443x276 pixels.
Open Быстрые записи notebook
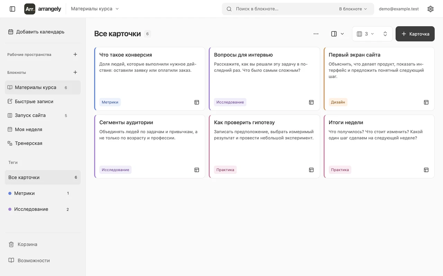pos(43,101)
